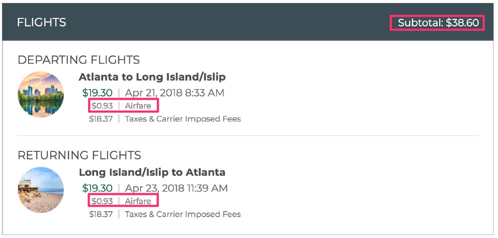Click the departing flight's $18.37 taxes amount
This screenshot has width=498, height=238.
[101, 119]
